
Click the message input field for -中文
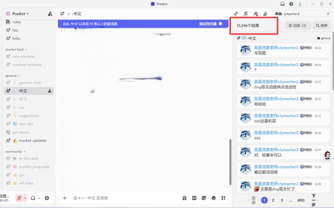click(x=125, y=198)
